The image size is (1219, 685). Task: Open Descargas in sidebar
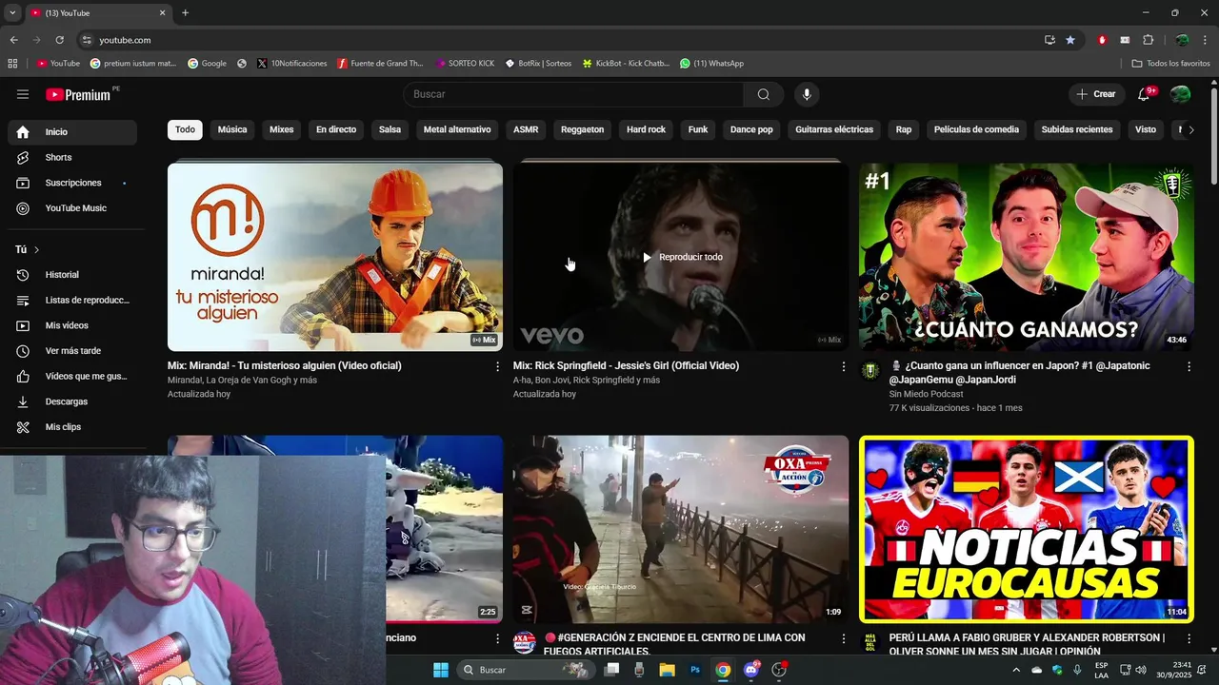click(72, 401)
